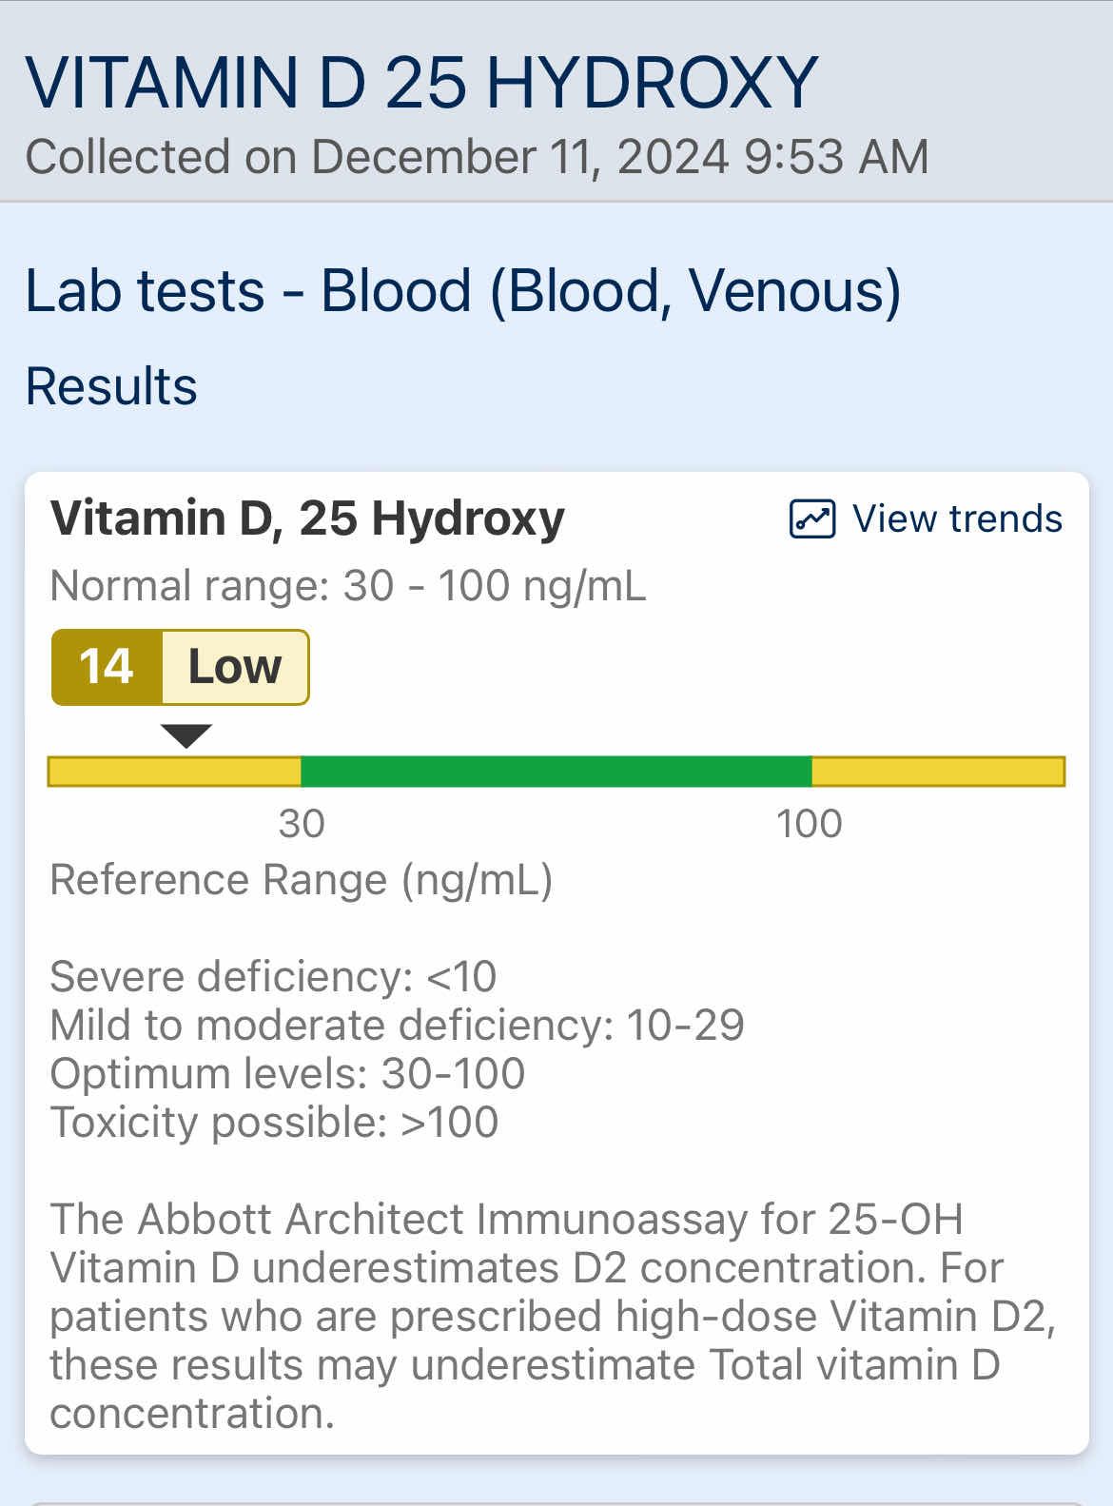Click the left yellow low-range segment
This screenshot has height=1506, width=1113.
pyautogui.click(x=174, y=772)
